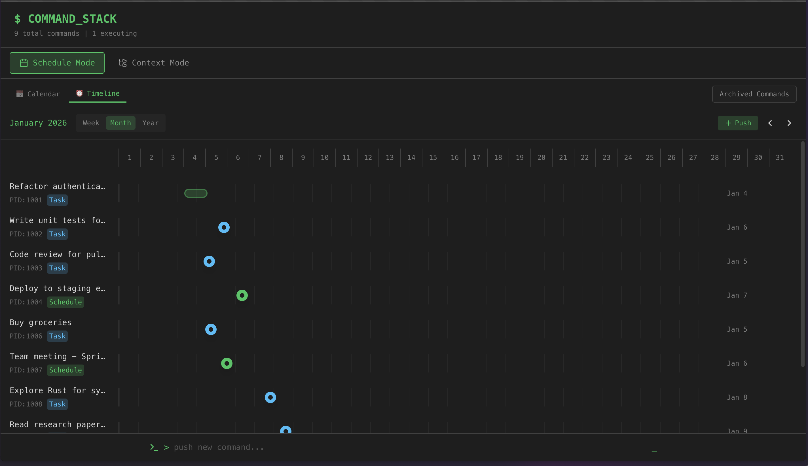The image size is (808, 466).
Task: Open Archived Commands
Action: 754,94
